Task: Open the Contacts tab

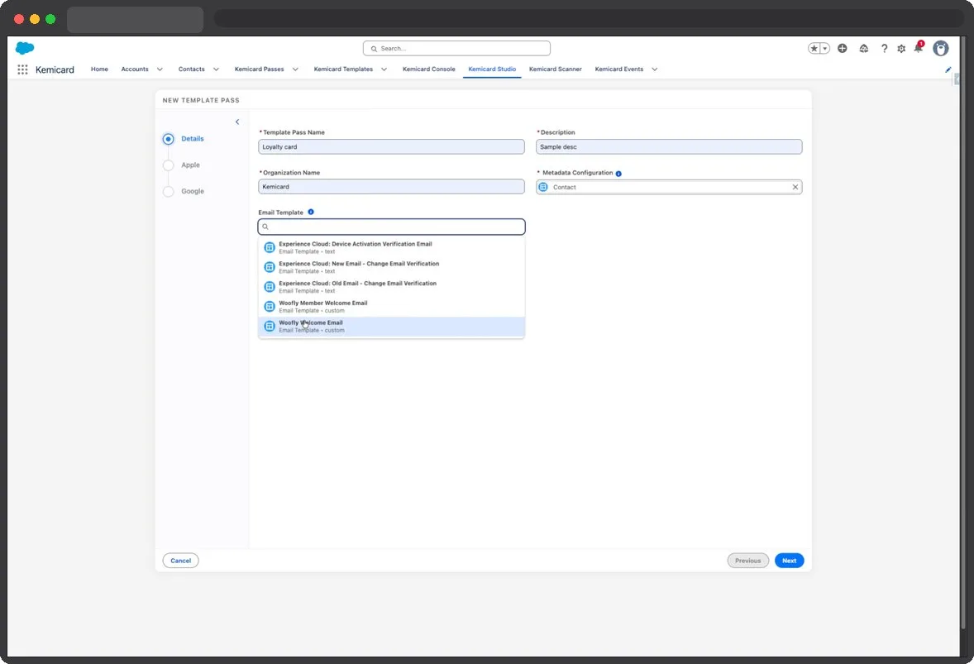Action: pyautogui.click(x=191, y=69)
